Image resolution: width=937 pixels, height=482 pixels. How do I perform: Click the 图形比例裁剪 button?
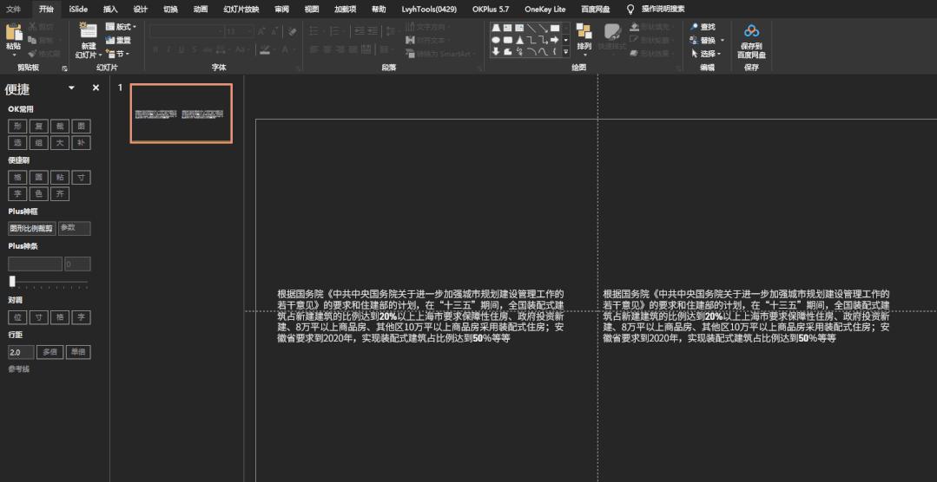tap(31, 229)
